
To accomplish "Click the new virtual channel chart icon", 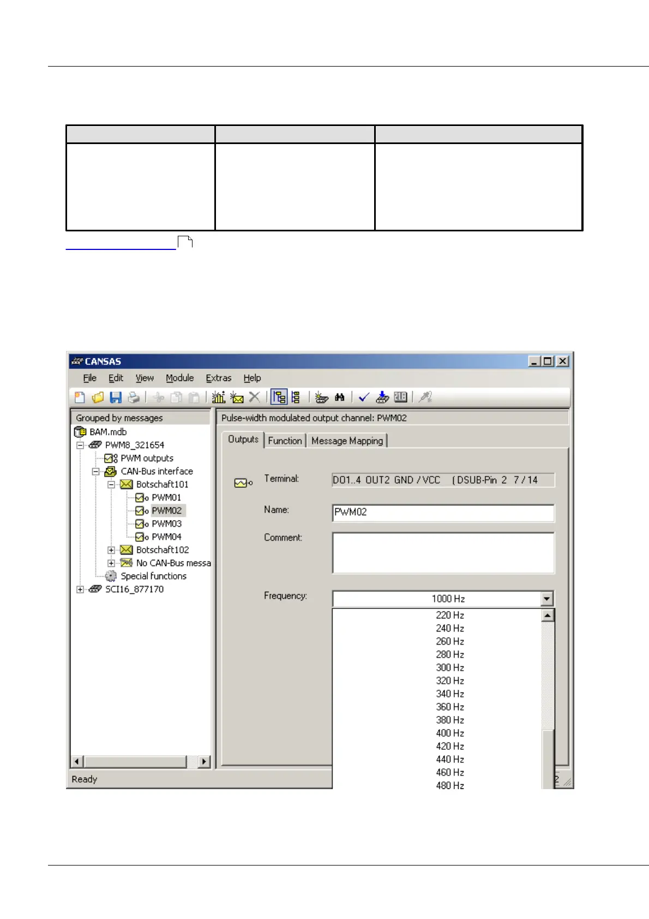I will pos(219,397).
